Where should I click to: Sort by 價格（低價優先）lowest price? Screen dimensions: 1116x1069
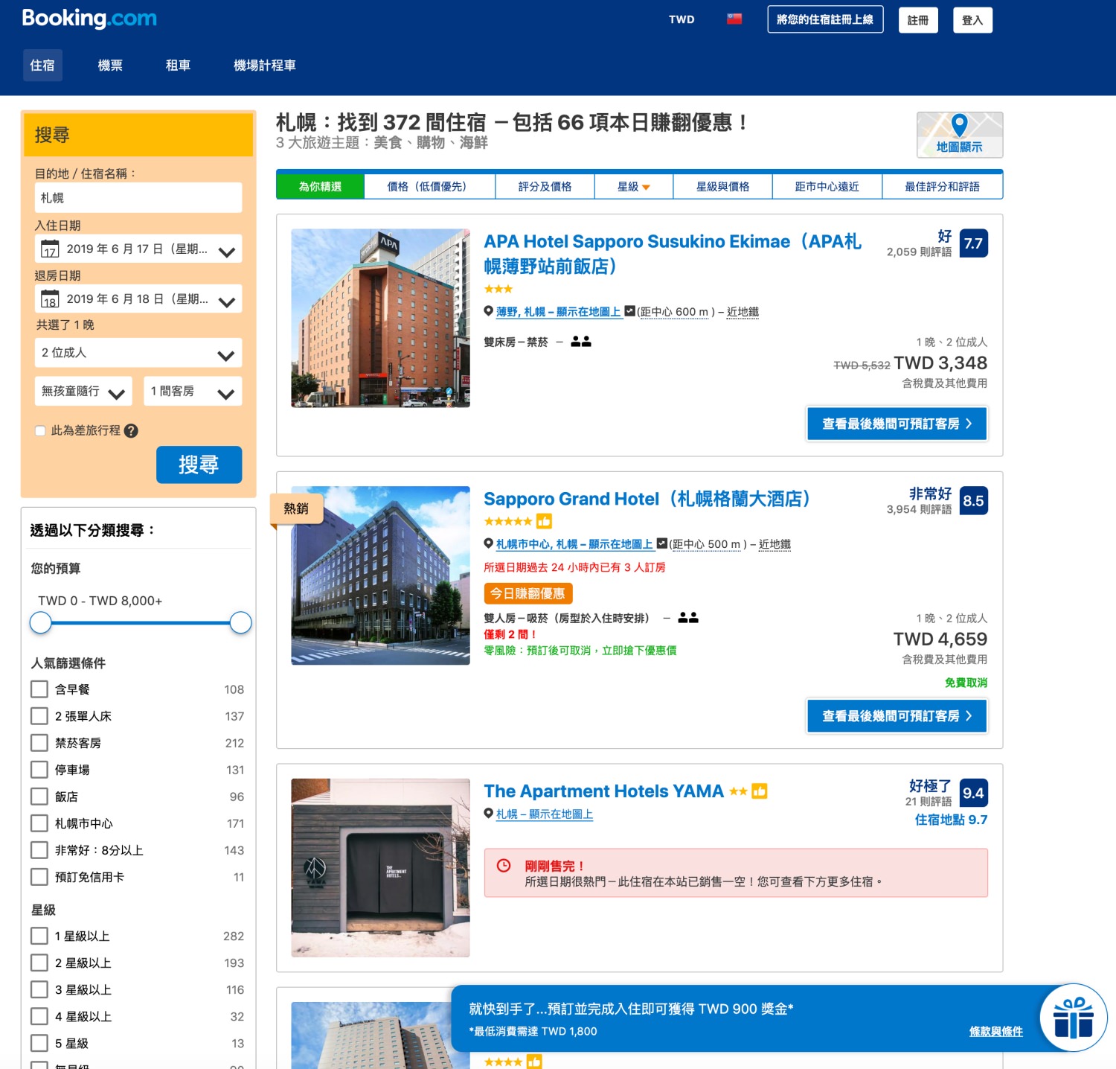(x=429, y=187)
